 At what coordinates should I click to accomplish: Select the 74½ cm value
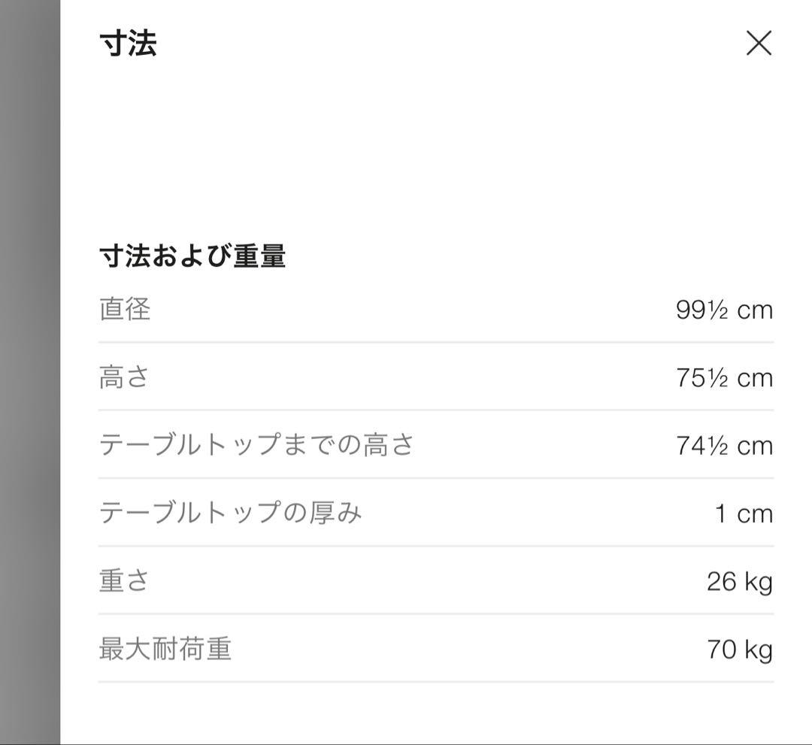(724, 446)
